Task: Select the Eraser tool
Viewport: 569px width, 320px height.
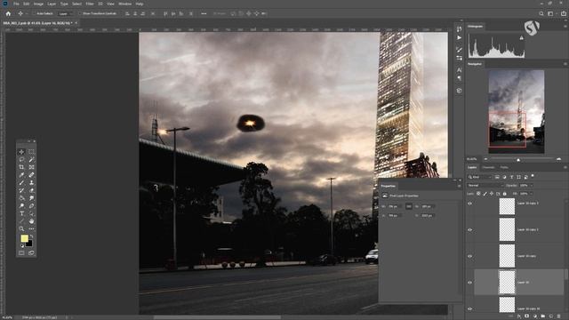Action: coord(31,190)
